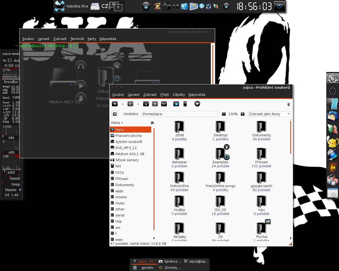
Task: Zoom in on the icon view
Action: pos(243,114)
